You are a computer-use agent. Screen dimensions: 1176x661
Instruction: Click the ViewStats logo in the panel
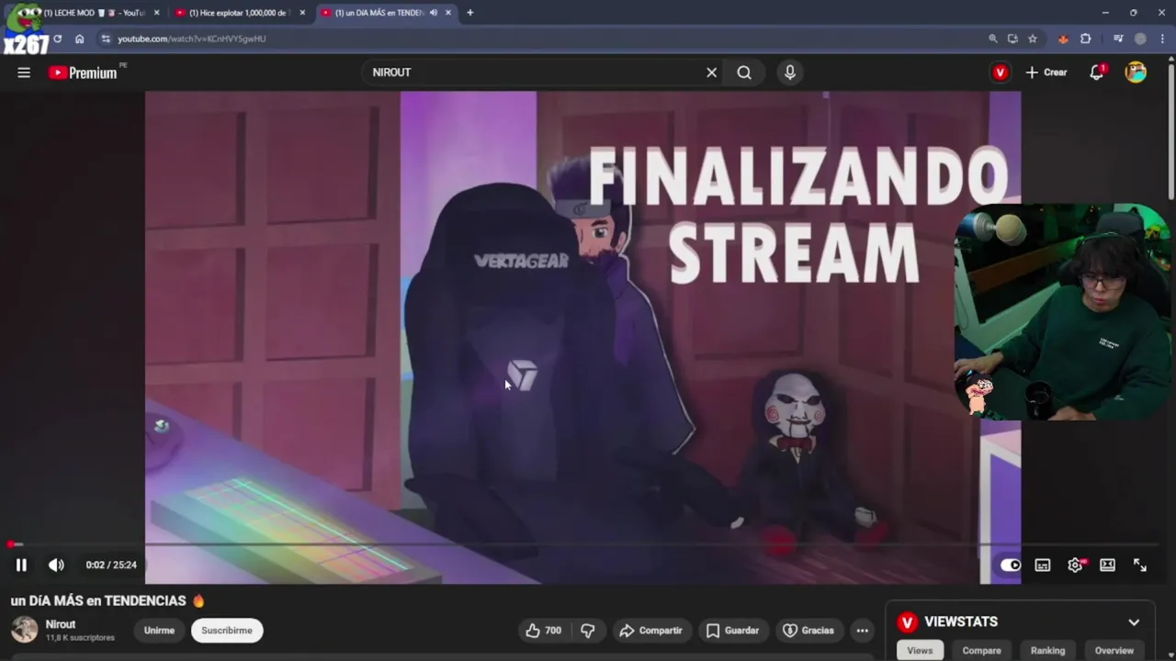click(x=907, y=622)
